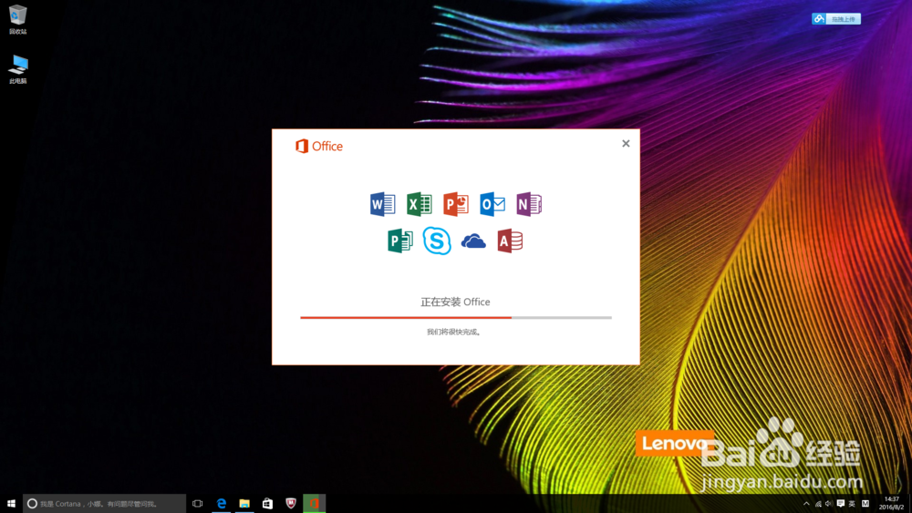Launch Microsoft Edge from the taskbar
Screen dimensions: 912x513
221,503
